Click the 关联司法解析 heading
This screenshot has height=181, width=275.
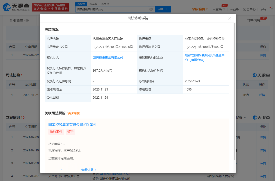tap(55, 113)
